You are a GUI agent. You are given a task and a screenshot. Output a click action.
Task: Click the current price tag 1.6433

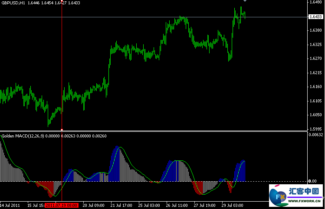pos(315,17)
